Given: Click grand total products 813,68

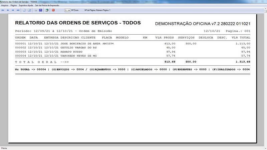Looking at the screenshot, I should (x=170, y=62).
